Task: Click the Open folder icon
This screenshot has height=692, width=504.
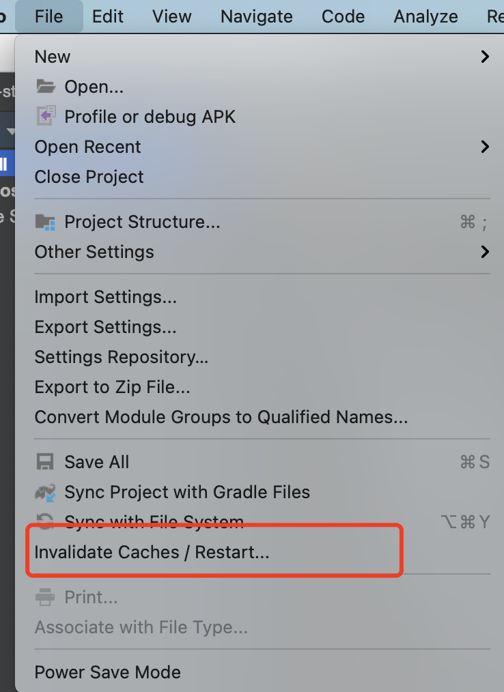Action: (x=45, y=87)
